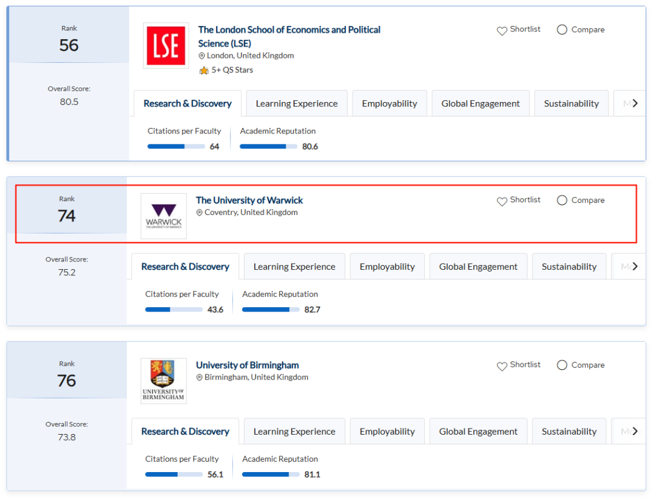Click 'Birmingham, United Kingdom' location text
The height and width of the screenshot is (498, 652).
coord(257,377)
